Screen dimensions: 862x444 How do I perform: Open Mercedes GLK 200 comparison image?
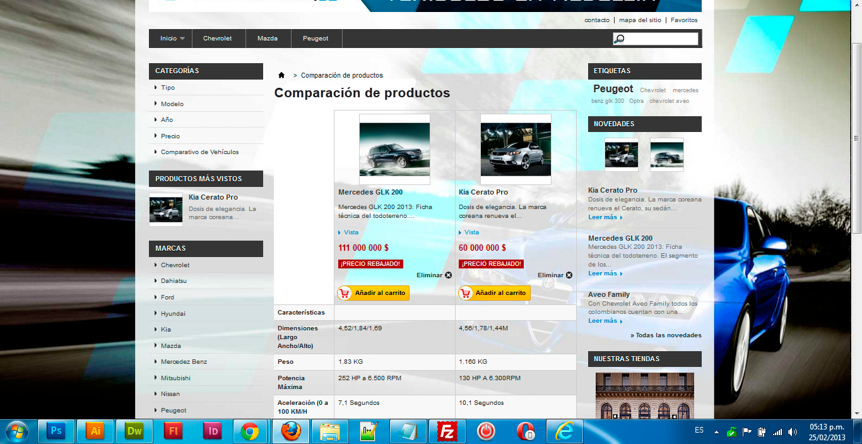point(394,150)
